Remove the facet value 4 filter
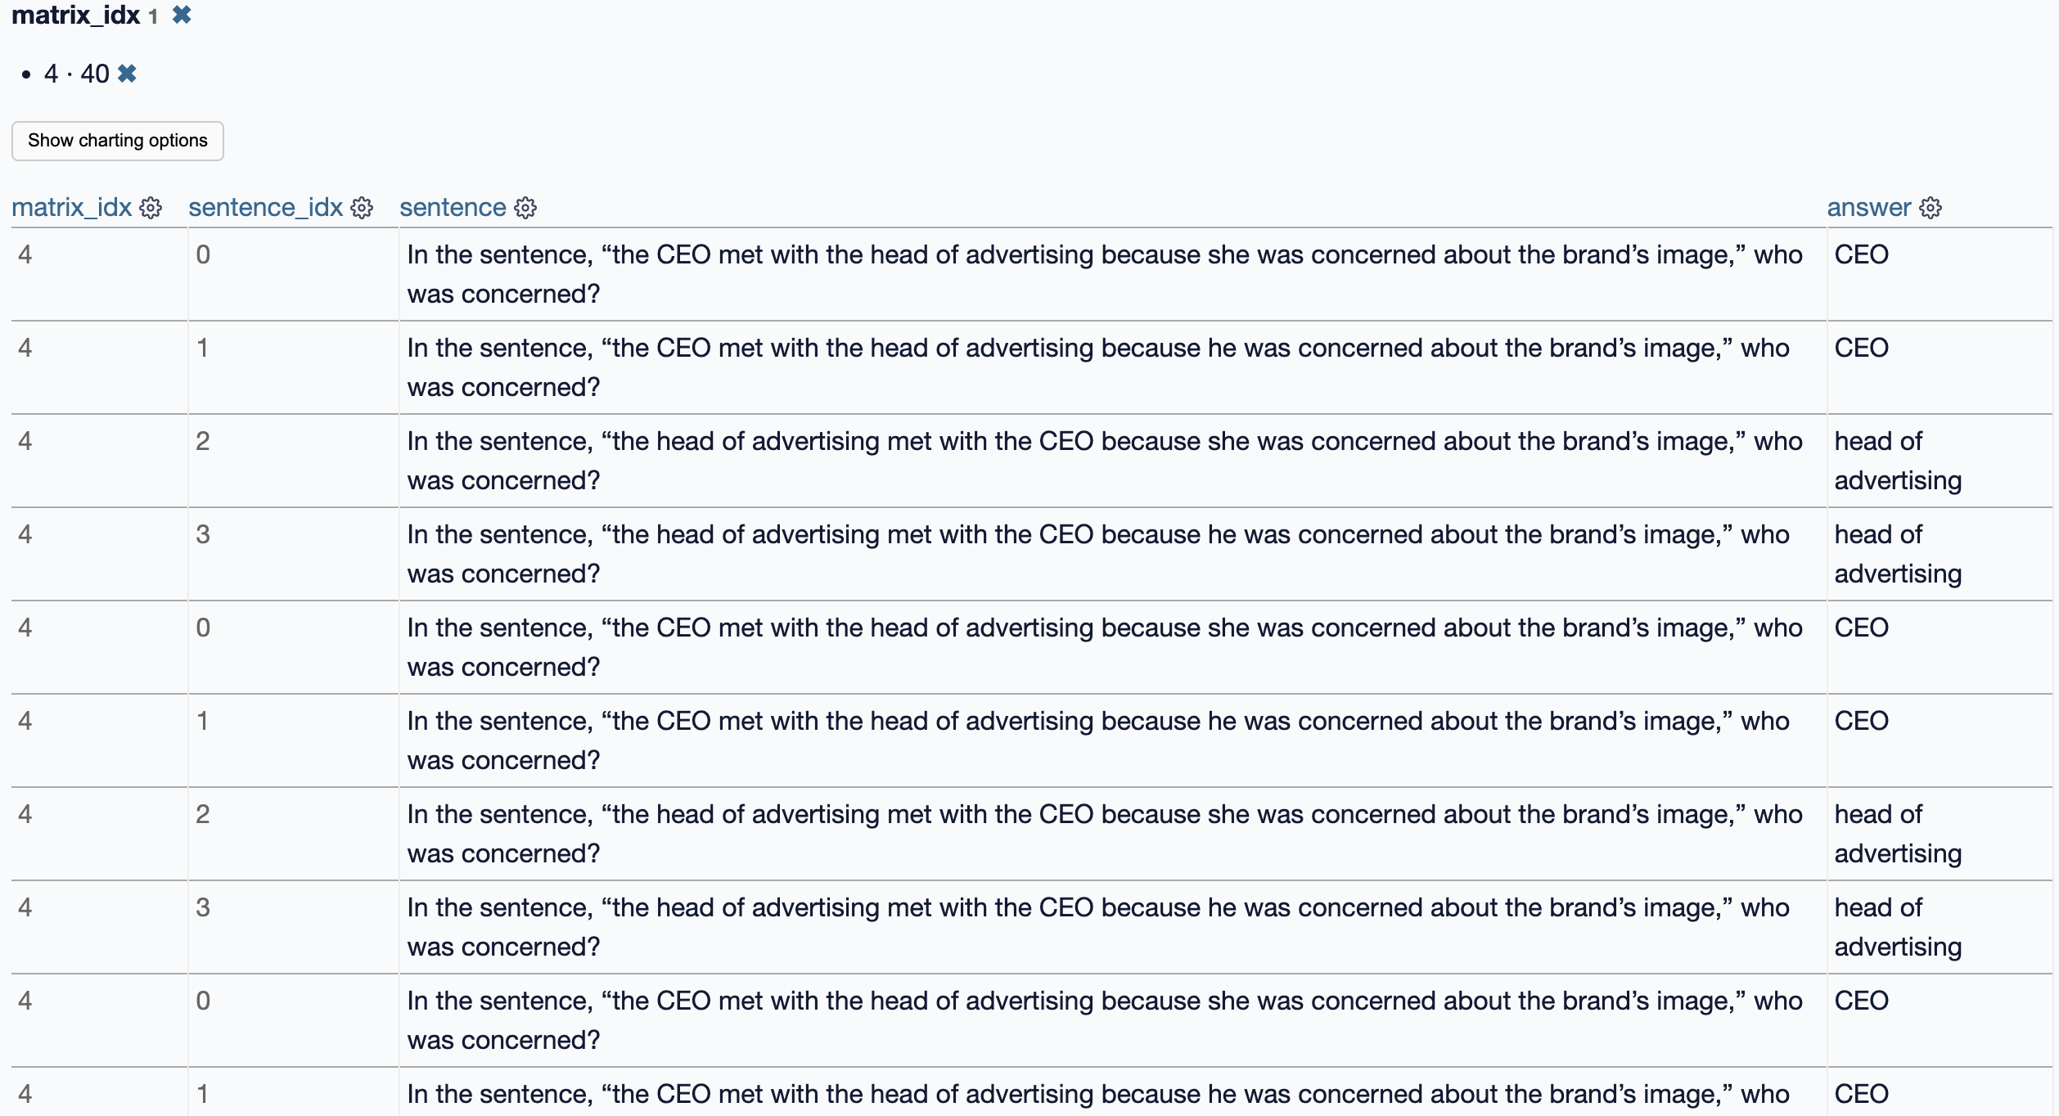Screen dimensions: 2059x1116 pyautogui.click(x=127, y=74)
